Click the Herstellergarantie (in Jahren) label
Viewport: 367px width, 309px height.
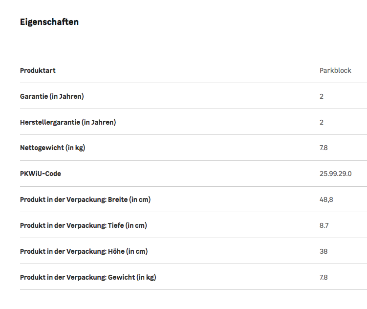tap(68, 122)
